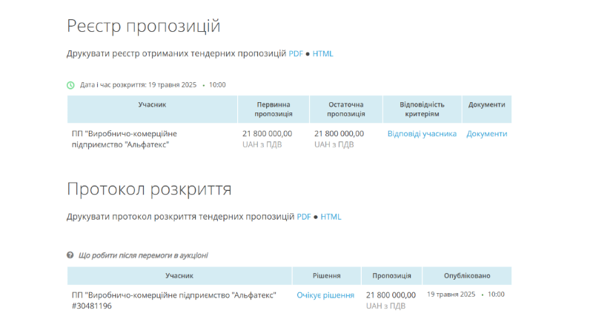Click 'Учасник' header in protocol table

[179, 275]
